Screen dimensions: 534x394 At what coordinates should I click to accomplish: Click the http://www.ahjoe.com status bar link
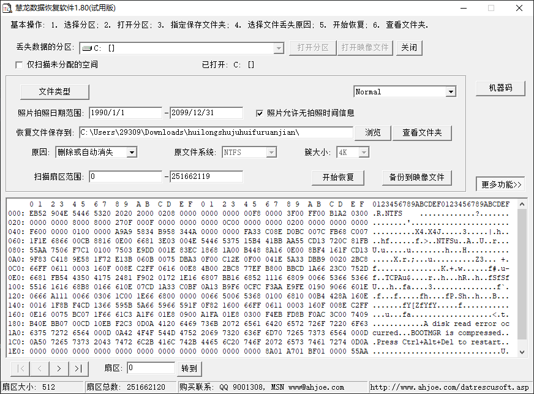click(449, 387)
